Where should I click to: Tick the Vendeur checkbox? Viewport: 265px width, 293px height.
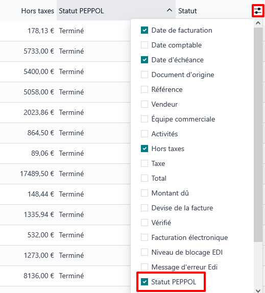(x=144, y=104)
